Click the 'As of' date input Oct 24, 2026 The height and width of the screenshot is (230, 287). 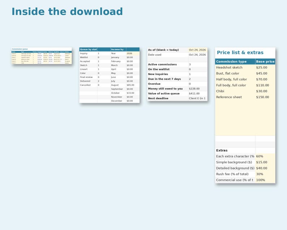(x=197, y=50)
